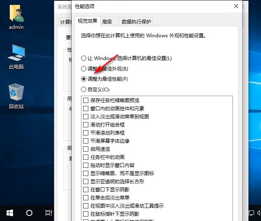Close the 性能选项 dialog
The width and height of the screenshot is (261, 221).
point(236,6)
